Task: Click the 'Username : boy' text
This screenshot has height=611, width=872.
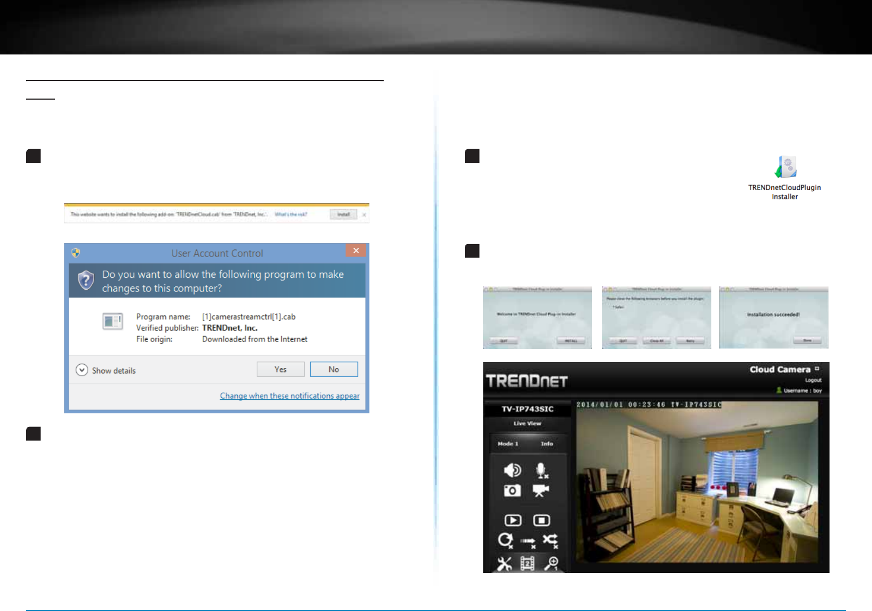Action: 803,390
